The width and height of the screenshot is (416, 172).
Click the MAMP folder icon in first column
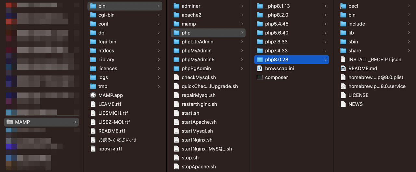10,122
